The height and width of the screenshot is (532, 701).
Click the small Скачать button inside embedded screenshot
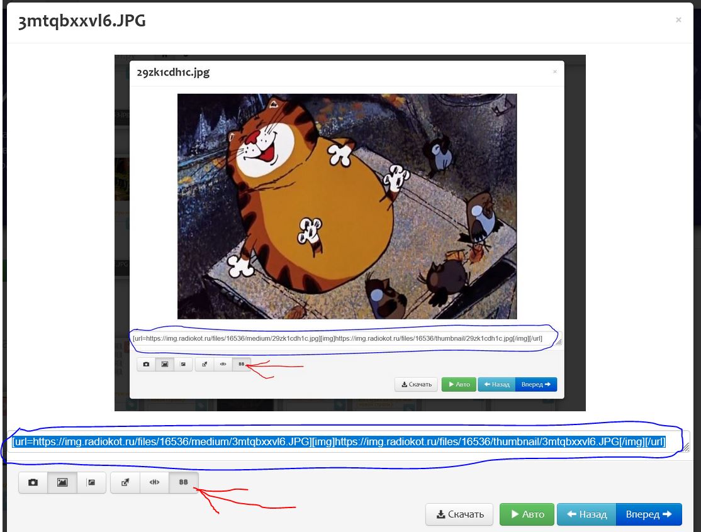[x=416, y=384]
